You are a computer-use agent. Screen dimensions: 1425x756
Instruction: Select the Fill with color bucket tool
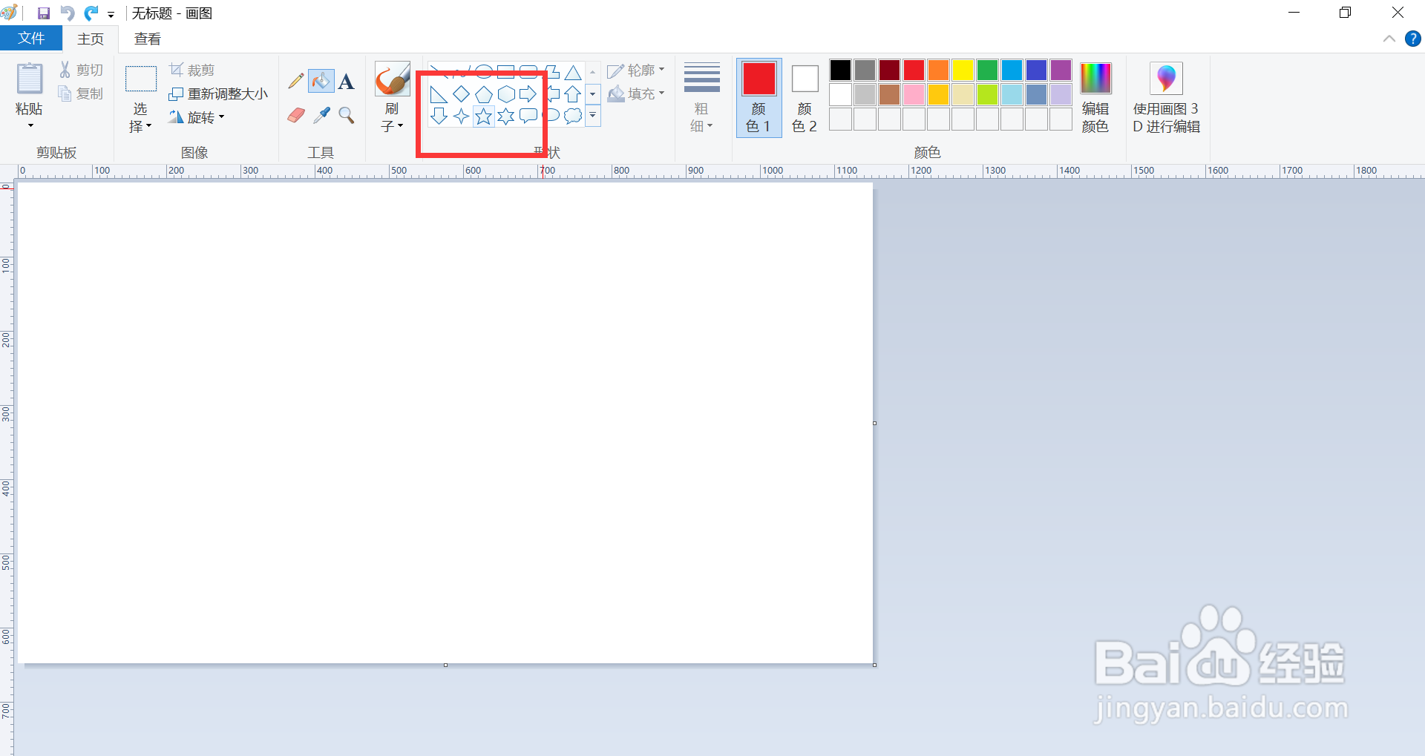pyautogui.click(x=321, y=80)
